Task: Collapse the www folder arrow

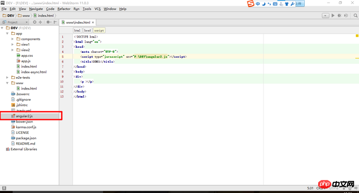Action: point(7,83)
